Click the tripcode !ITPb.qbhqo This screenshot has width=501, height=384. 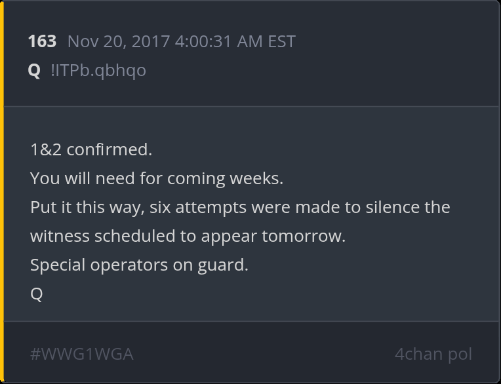pos(98,70)
